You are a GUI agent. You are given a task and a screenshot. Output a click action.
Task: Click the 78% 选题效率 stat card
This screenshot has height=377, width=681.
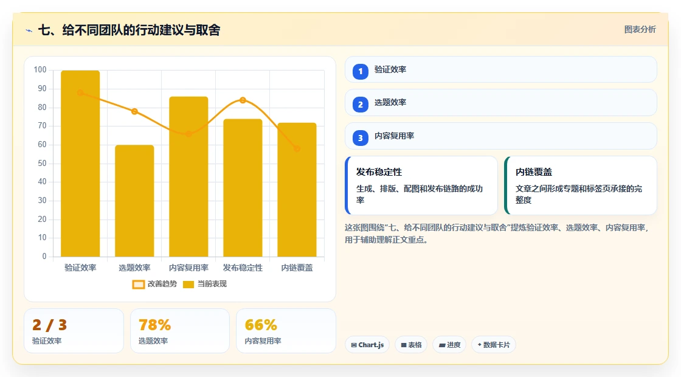pos(180,331)
